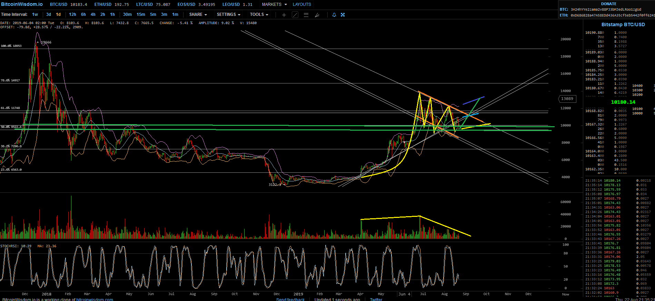Switch chart to 4h candles
This screenshot has height=301, width=655.
point(93,14)
